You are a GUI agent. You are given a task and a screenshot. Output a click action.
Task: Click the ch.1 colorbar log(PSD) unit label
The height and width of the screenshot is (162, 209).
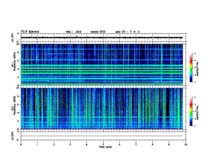(198, 69)
